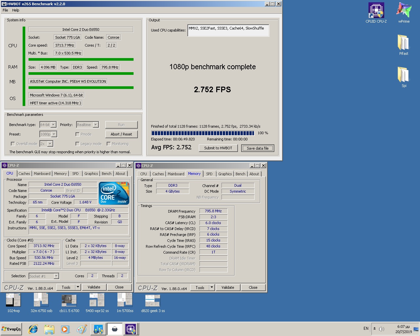Open Windows Explorer from taskbar
The image size is (420, 336).
(49, 329)
